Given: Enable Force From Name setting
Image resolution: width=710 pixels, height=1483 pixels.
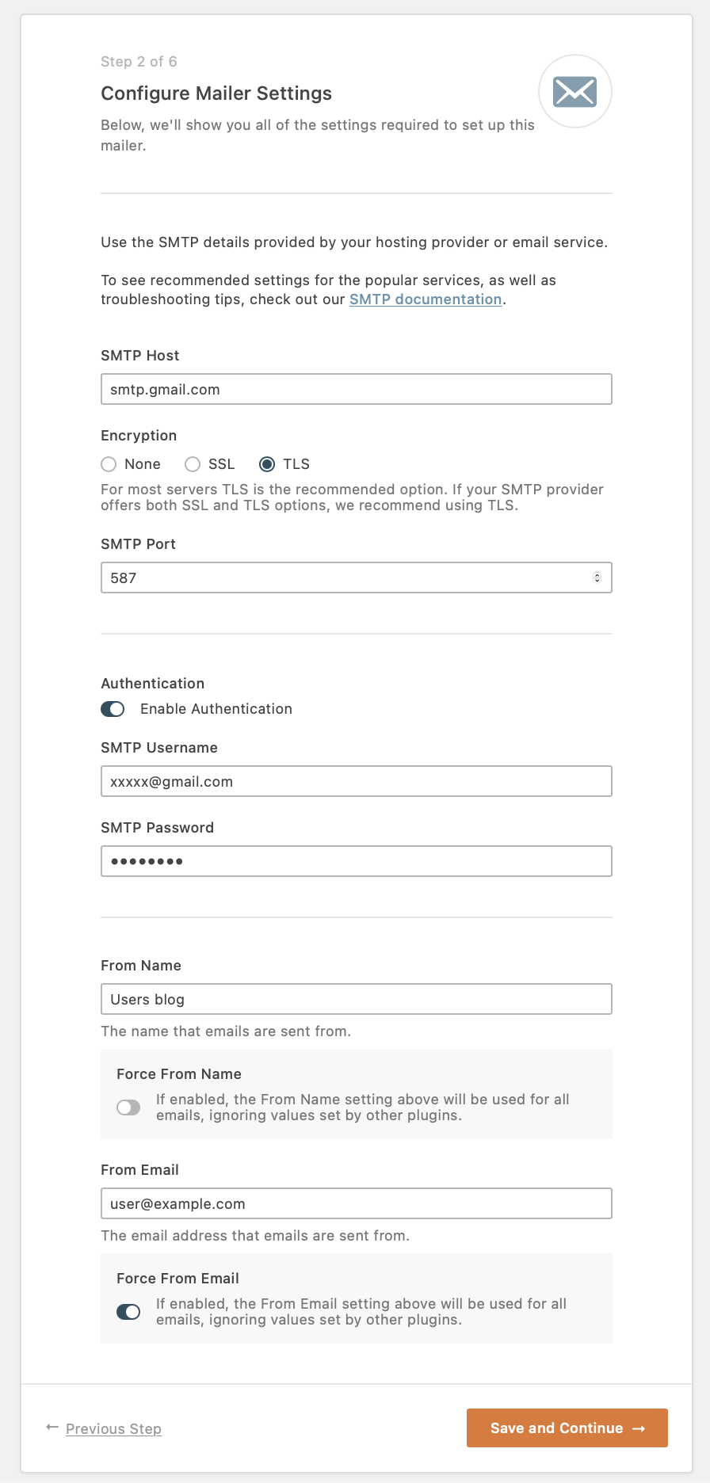Looking at the screenshot, I should pos(128,1107).
